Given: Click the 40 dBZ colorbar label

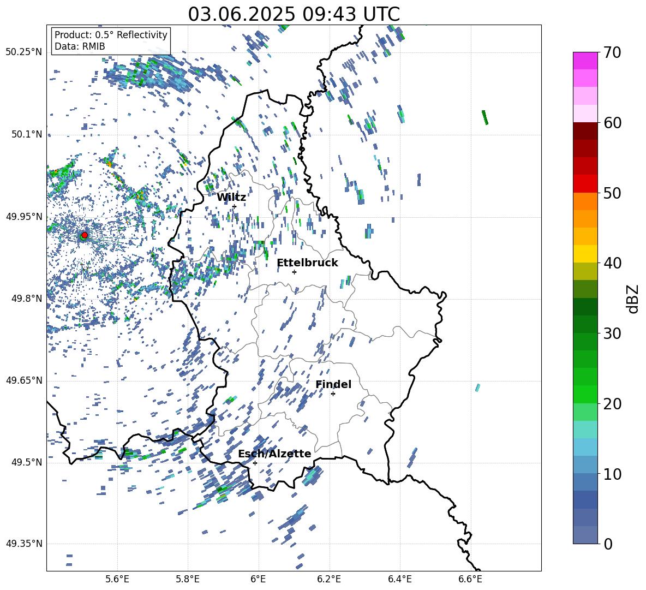Looking at the screenshot, I should click(612, 263).
